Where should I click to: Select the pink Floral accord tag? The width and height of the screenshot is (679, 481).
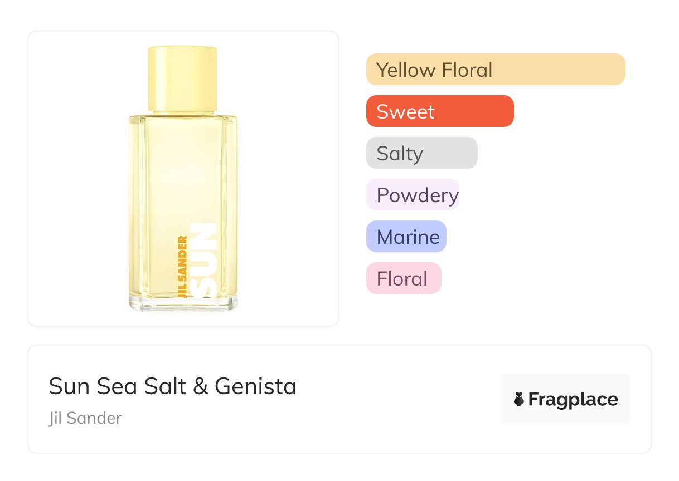pos(404,278)
